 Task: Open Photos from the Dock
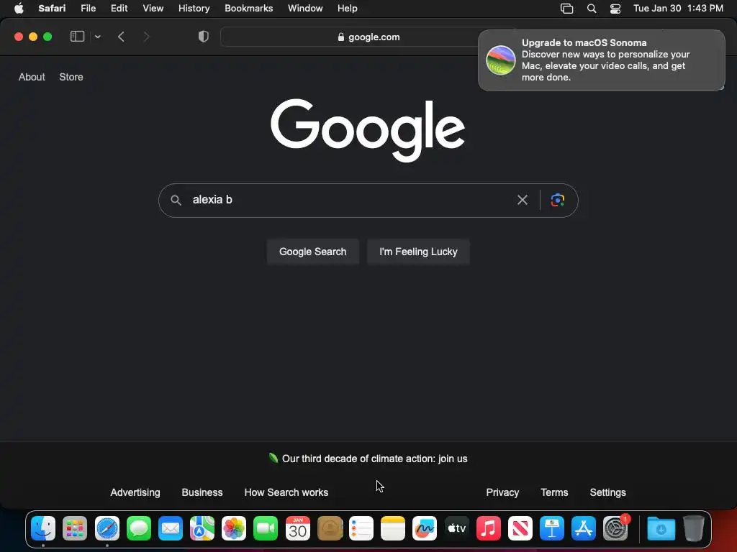coord(234,529)
